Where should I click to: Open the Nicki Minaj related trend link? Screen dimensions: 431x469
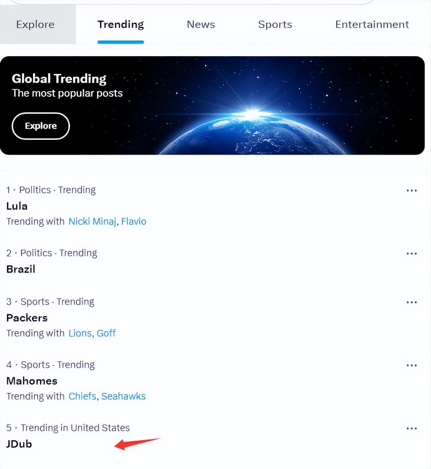(92, 221)
